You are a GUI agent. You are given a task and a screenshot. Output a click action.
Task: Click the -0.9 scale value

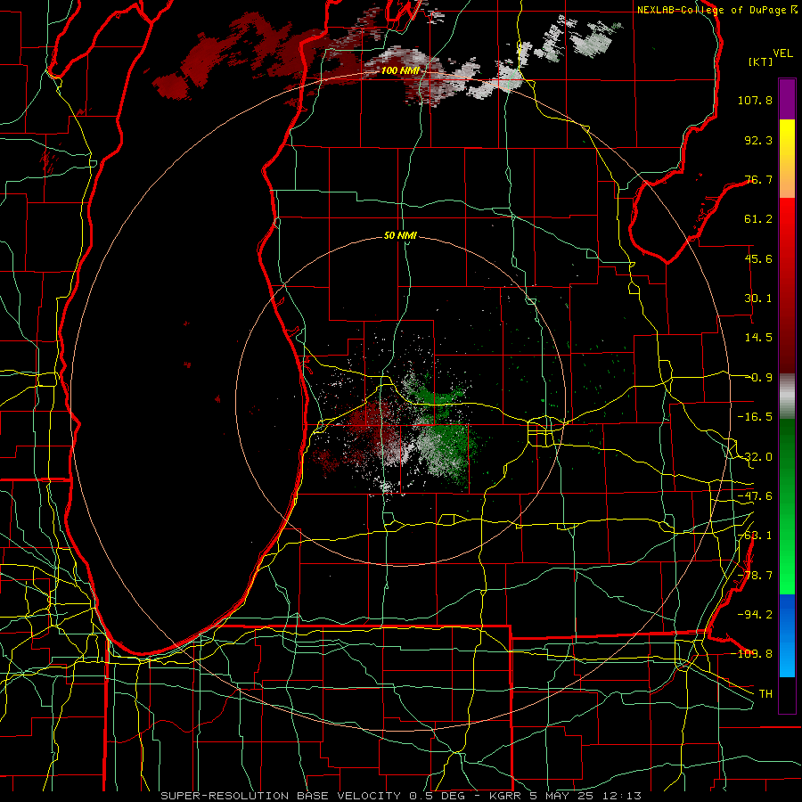[758, 378]
